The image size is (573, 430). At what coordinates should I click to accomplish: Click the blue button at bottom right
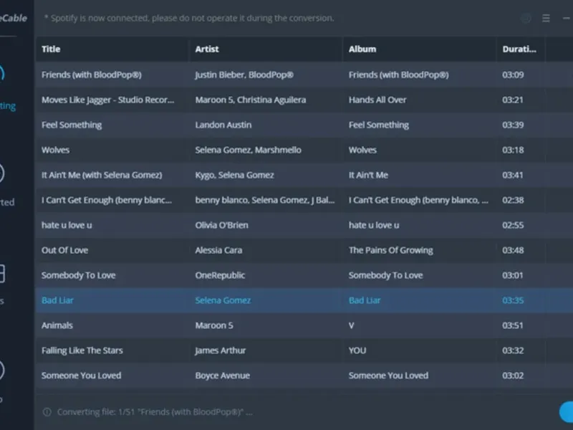tap(566, 411)
